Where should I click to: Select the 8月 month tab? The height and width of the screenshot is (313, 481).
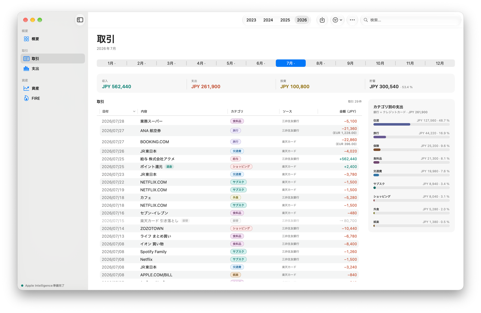[x=320, y=63]
